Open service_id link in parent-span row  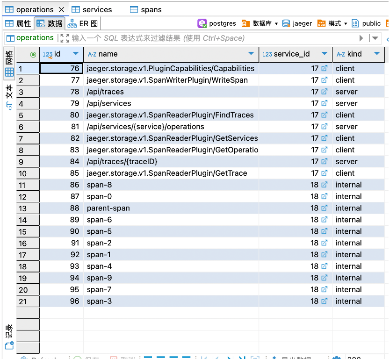coord(324,208)
